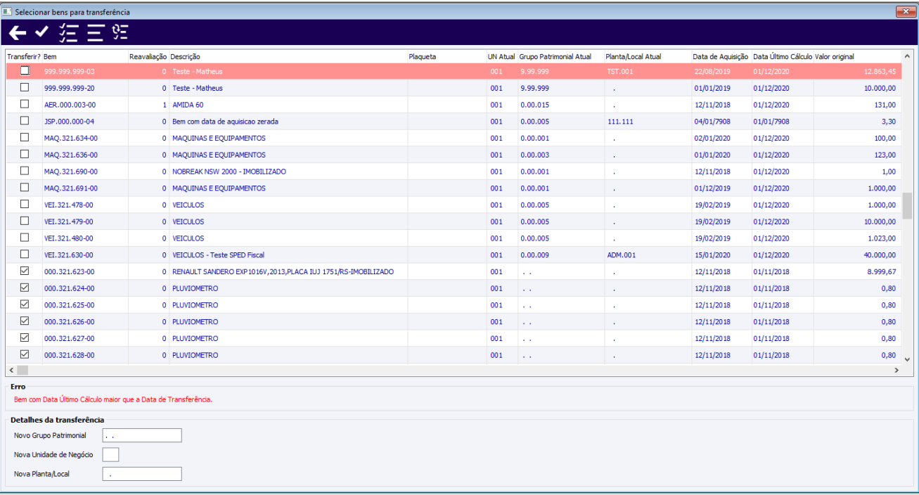Click the back arrow toolbar icon

click(x=18, y=32)
